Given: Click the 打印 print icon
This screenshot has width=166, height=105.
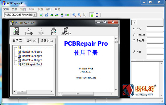Looking at the screenshot, I should point(54,31).
